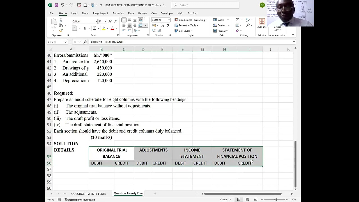This screenshot has width=359, height=202.
Task: Expand the formula bar chevron
Action: (294, 42)
